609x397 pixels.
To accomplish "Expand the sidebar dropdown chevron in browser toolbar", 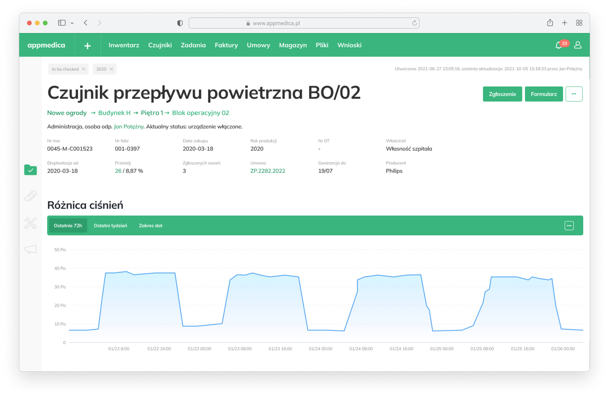I will 72,23.
